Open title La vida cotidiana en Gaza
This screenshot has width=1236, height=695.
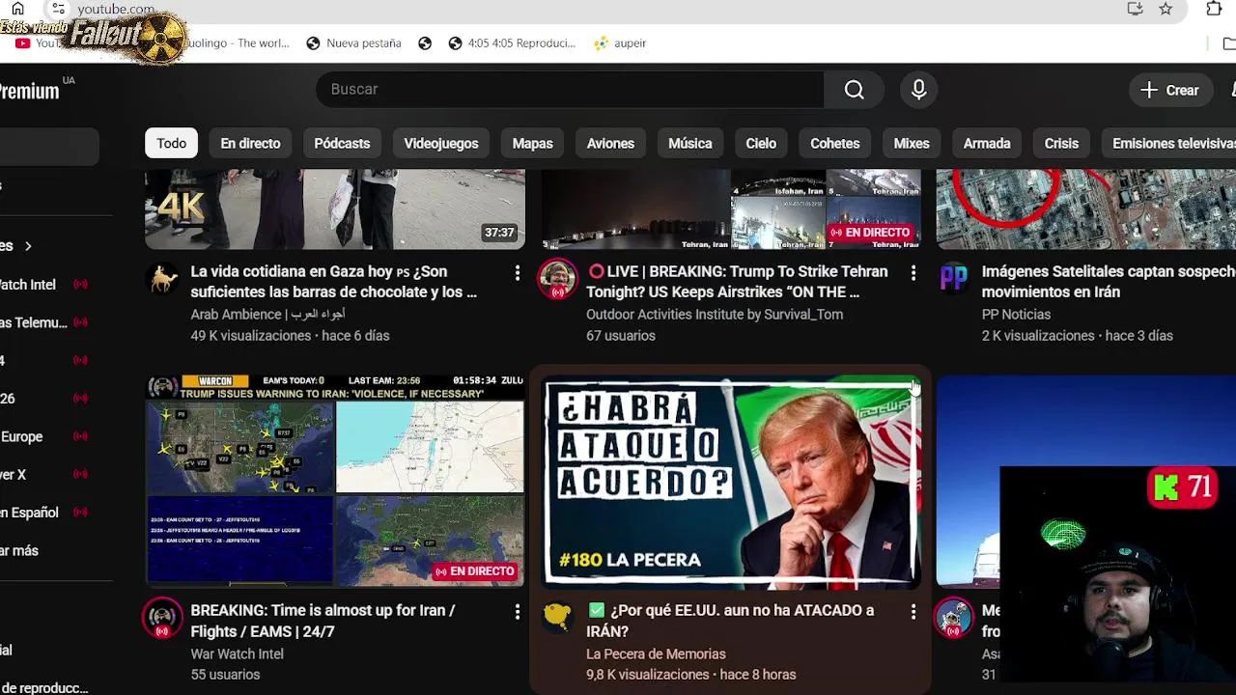pyautogui.click(x=333, y=282)
